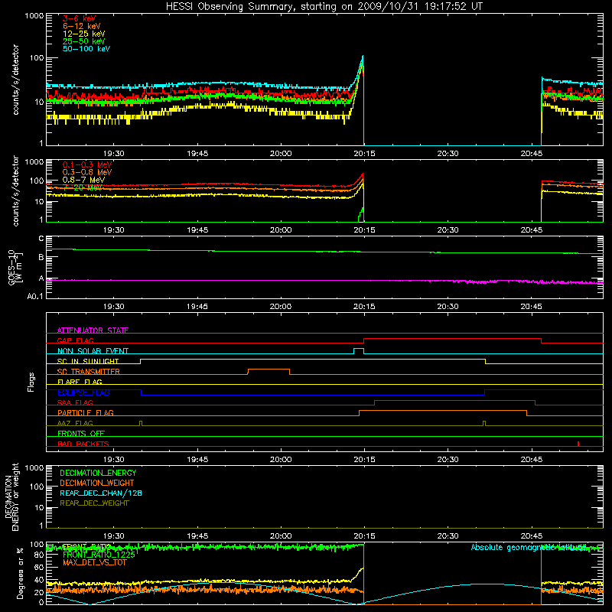
Task: Click 20:30 tick under the GOES panel
Action: coord(448,307)
